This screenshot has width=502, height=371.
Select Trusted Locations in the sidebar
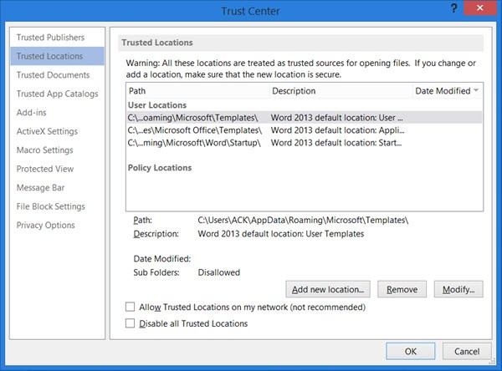[x=57, y=56]
